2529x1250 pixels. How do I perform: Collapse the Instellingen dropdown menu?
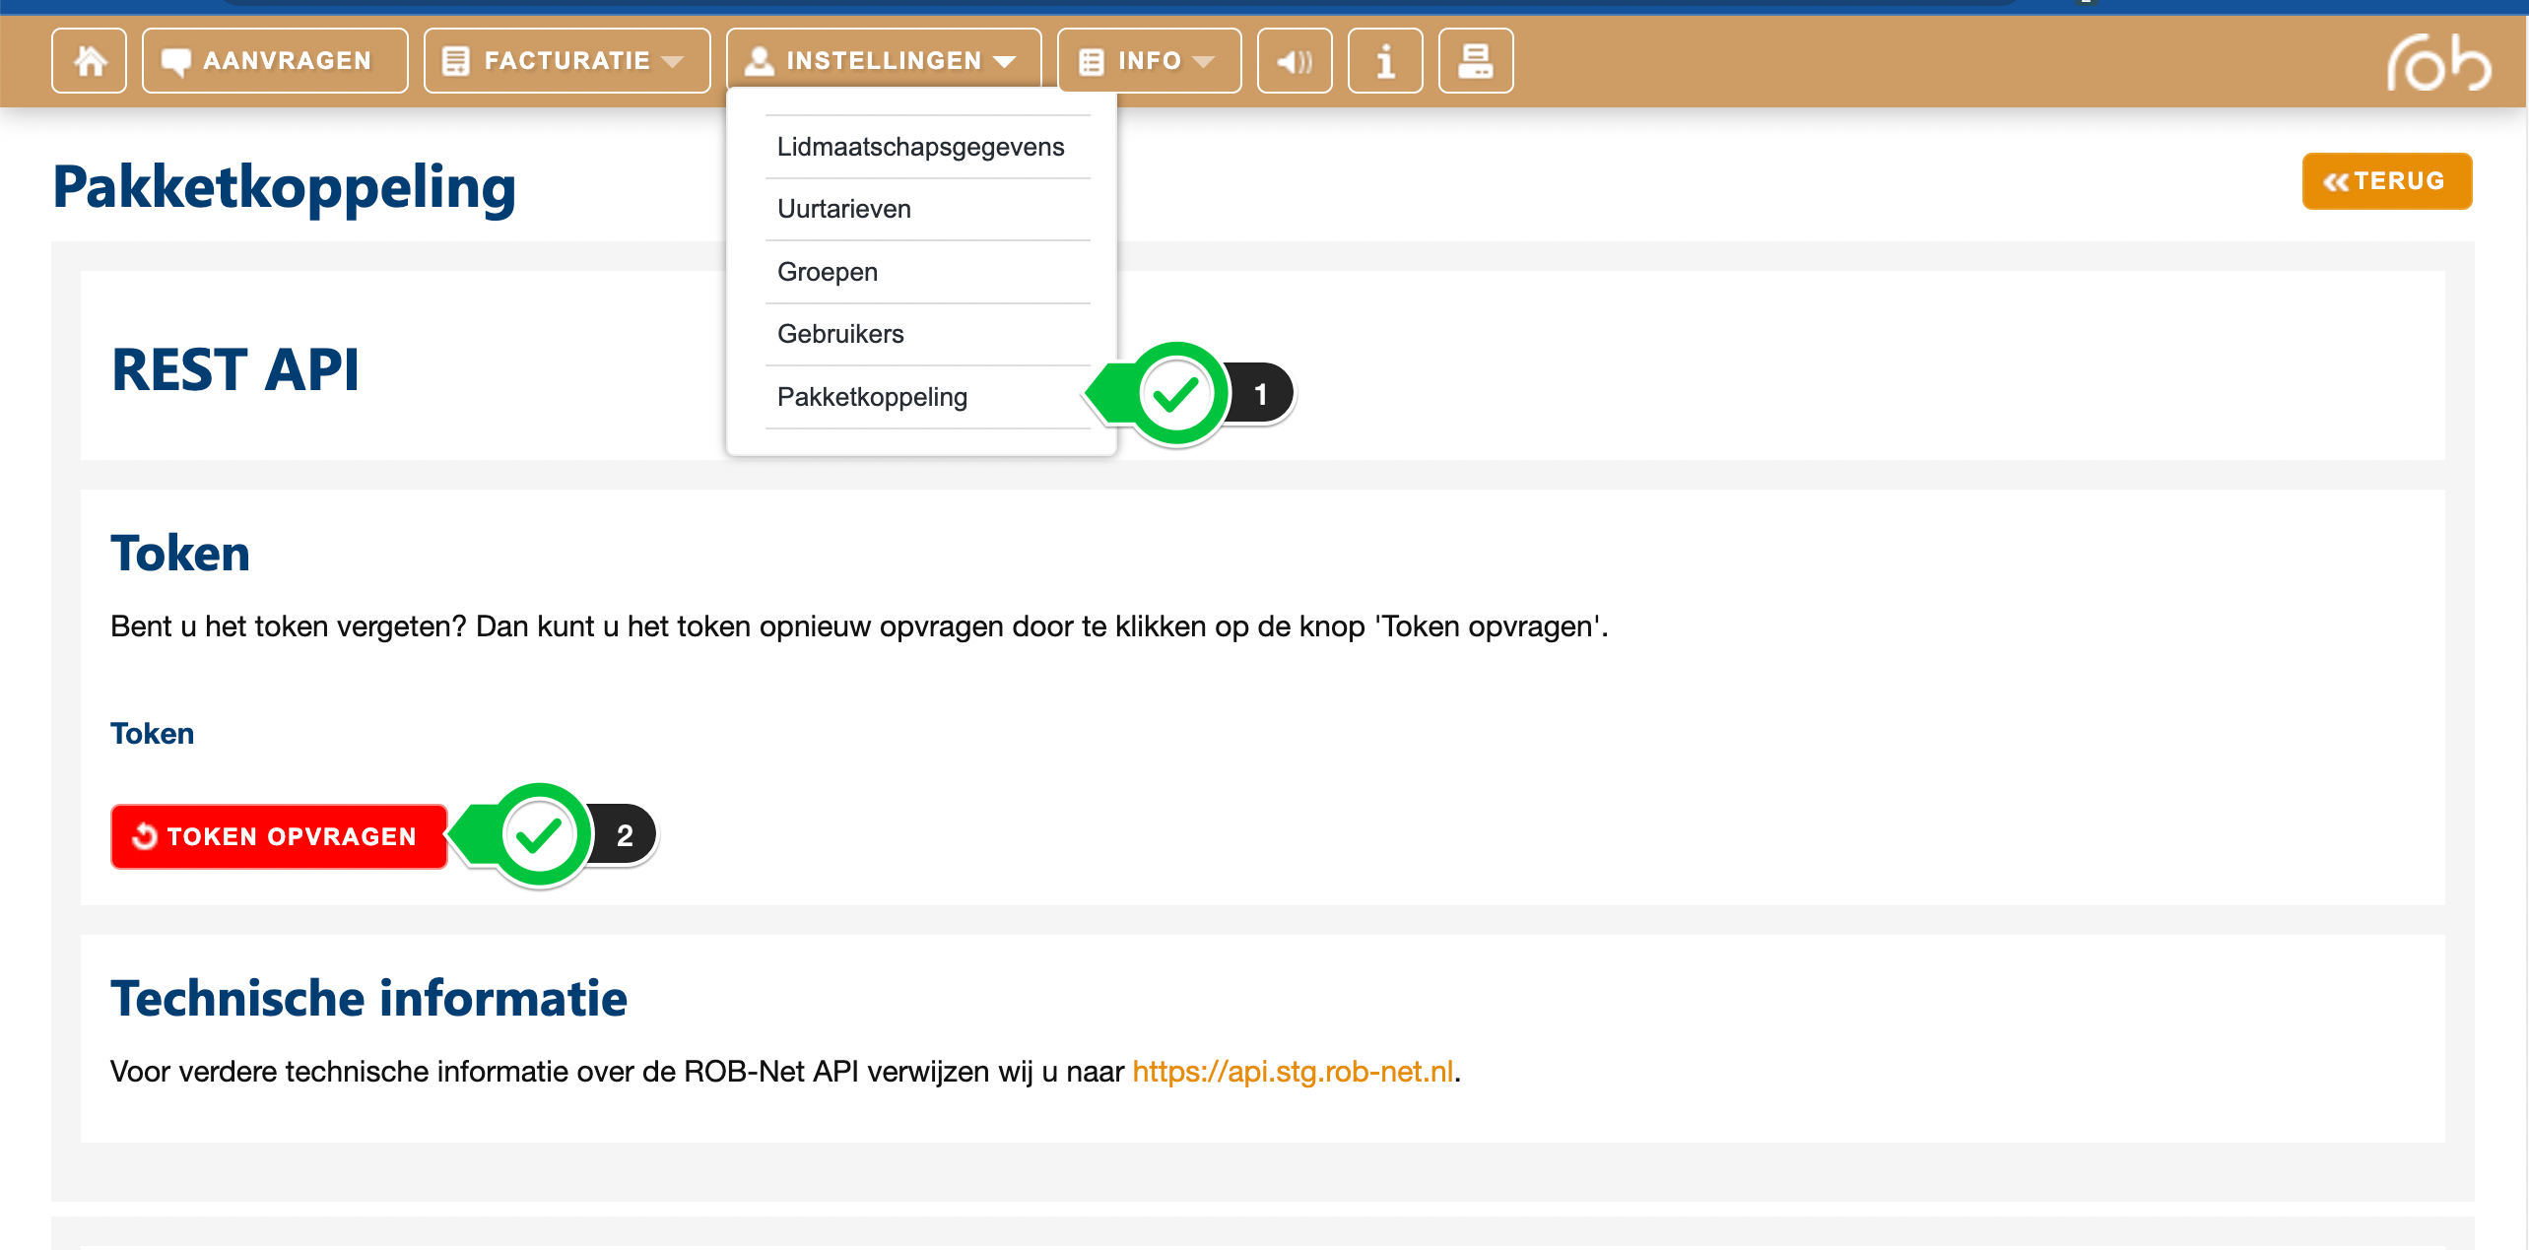[x=883, y=61]
